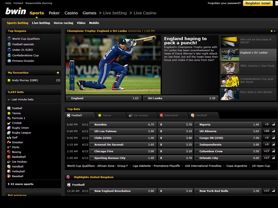
Task: Open the Snooker balls icon
Action: coord(9,142)
